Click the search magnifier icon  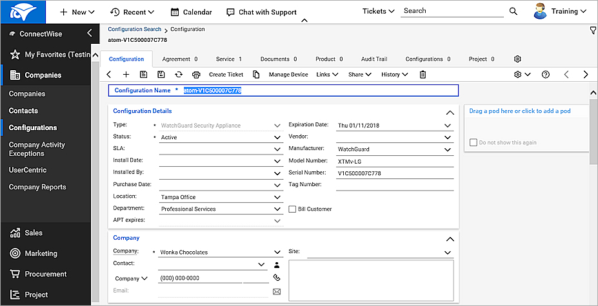click(x=513, y=12)
